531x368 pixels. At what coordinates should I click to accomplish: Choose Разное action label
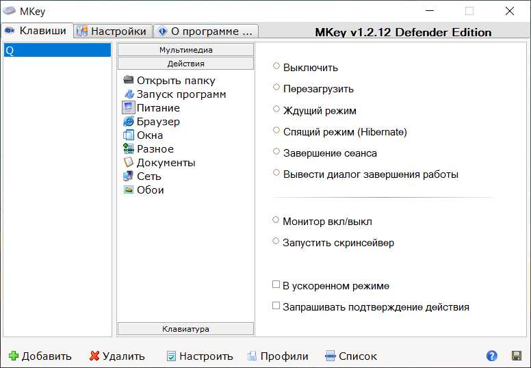155,149
